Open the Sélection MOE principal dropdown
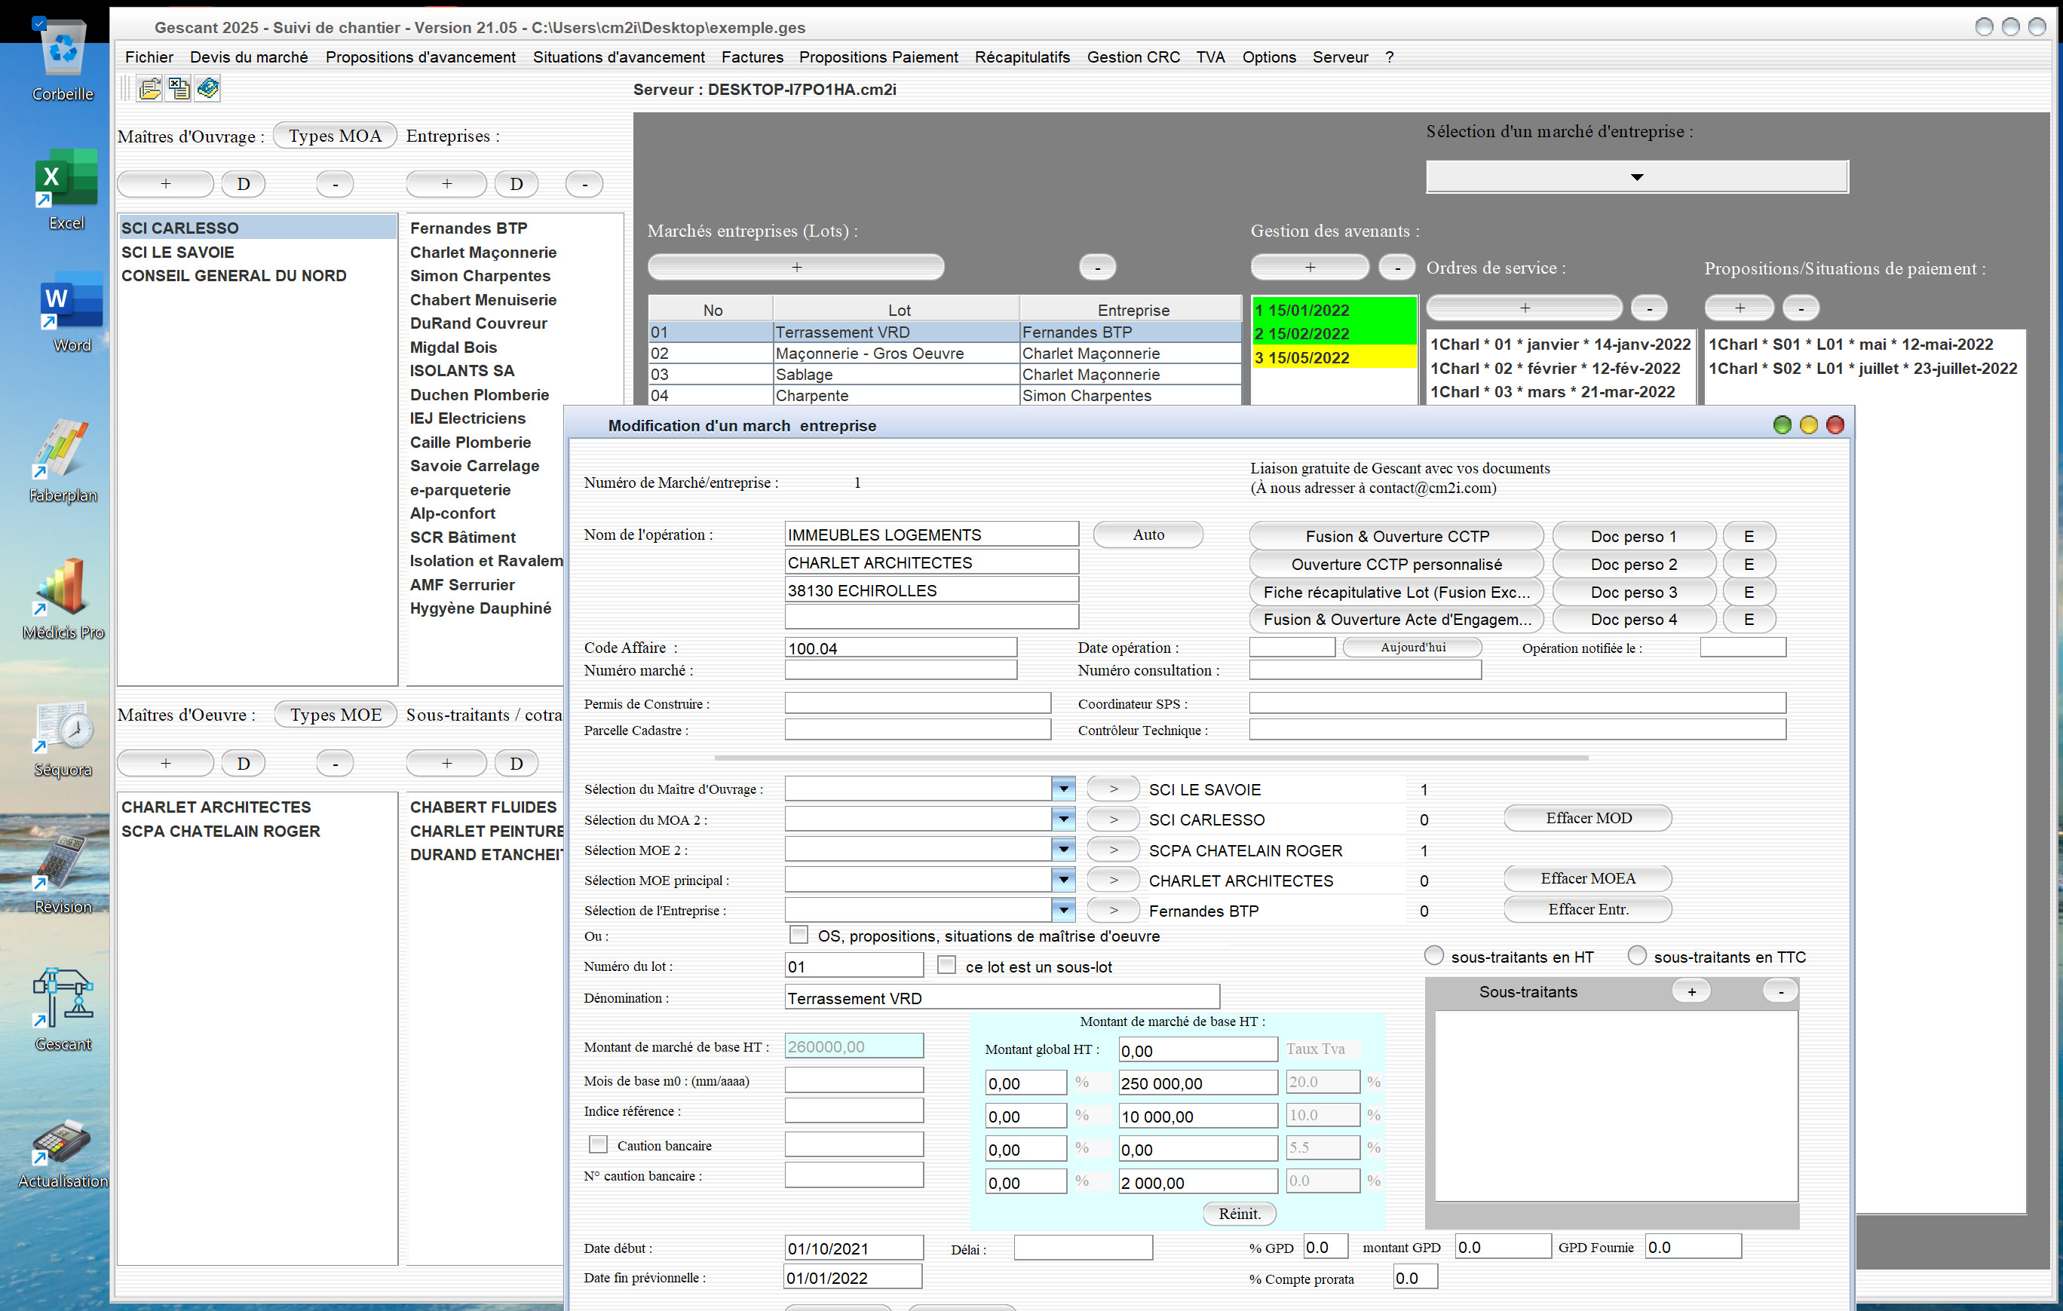Screen dimensions: 2063x1311 pyautogui.click(x=1063, y=878)
